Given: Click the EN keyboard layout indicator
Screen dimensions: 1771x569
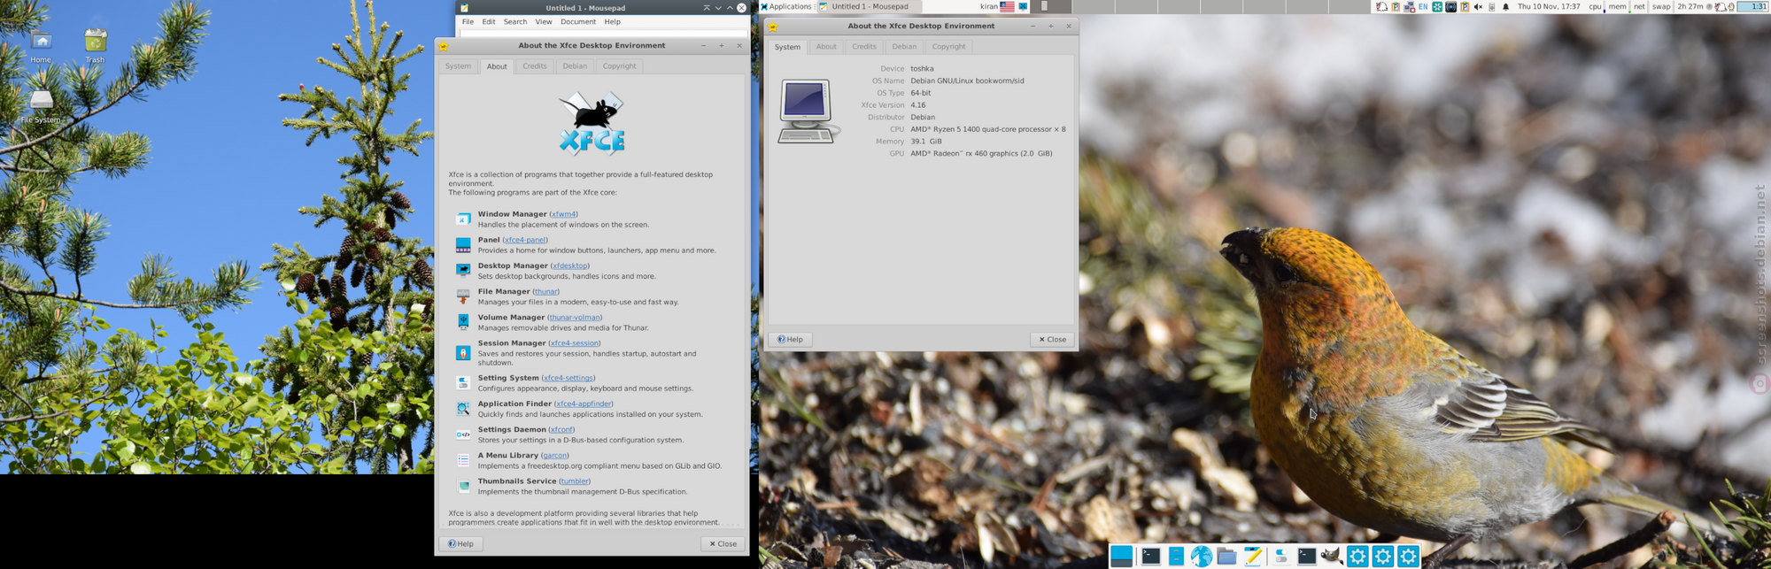Looking at the screenshot, I should point(1423,6).
